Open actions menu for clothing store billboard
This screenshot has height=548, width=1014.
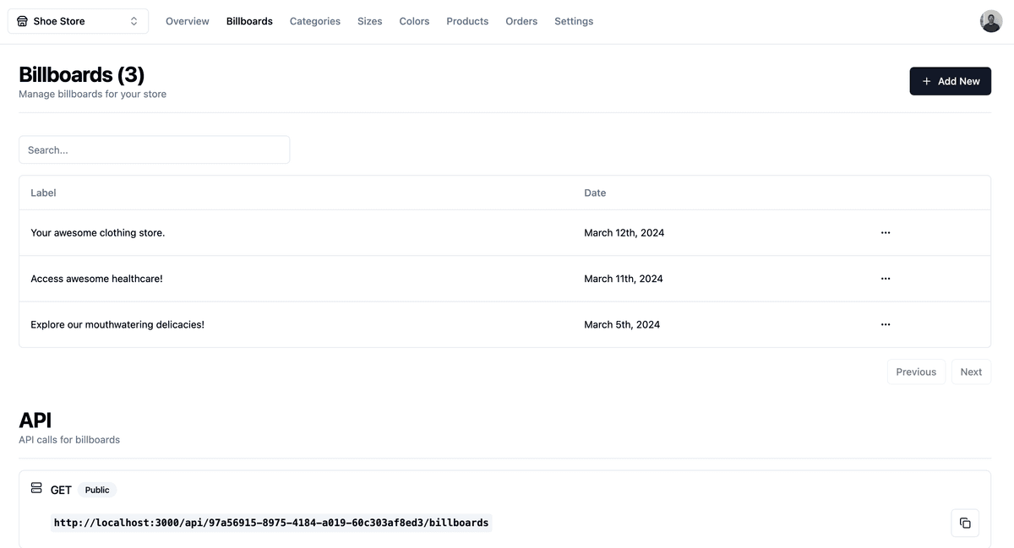[885, 233]
